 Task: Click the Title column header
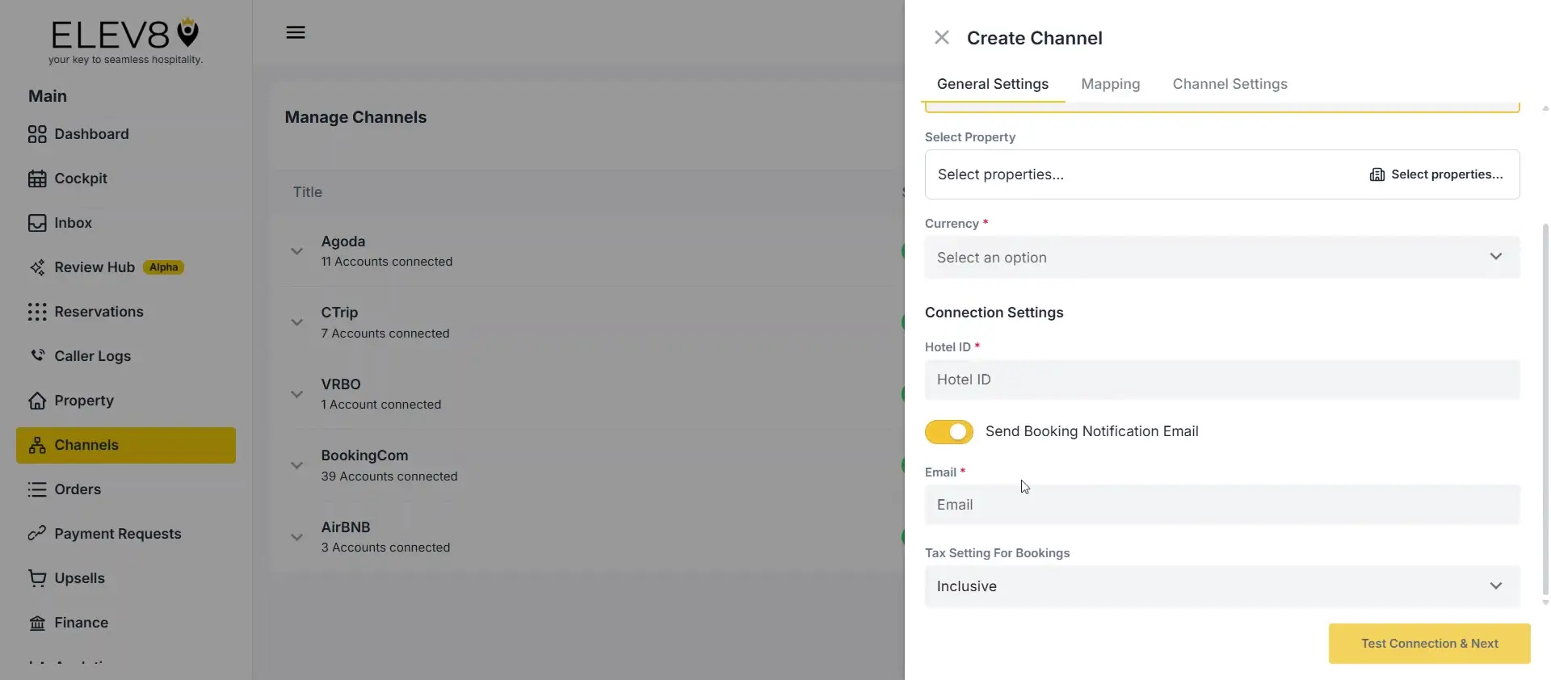coord(308,192)
